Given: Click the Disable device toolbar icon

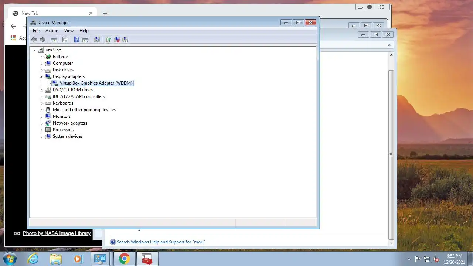Looking at the screenshot, I should pyautogui.click(x=125, y=40).
